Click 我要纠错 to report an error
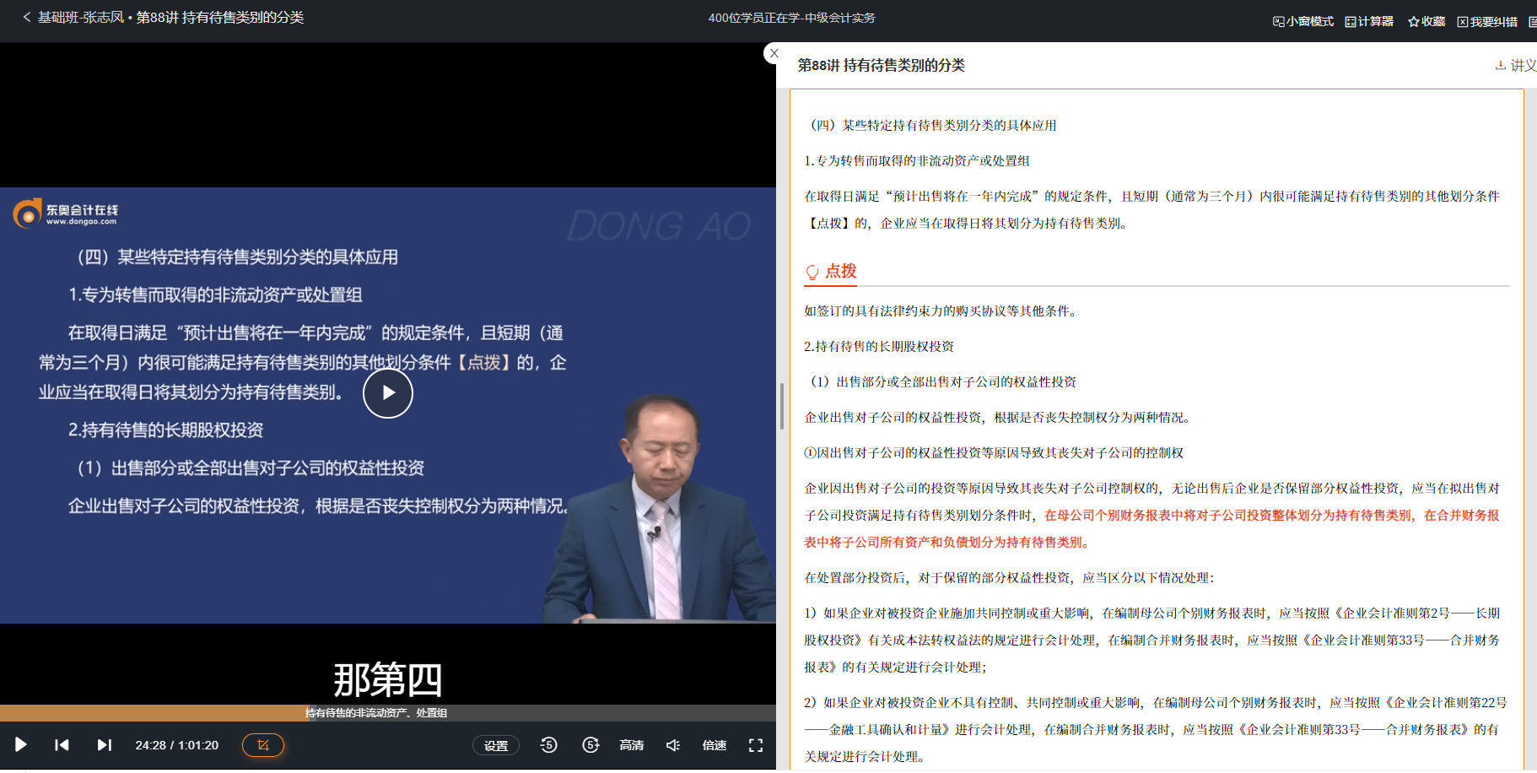The height and width of the screenshot is (773, 1537). point(1487,21)
